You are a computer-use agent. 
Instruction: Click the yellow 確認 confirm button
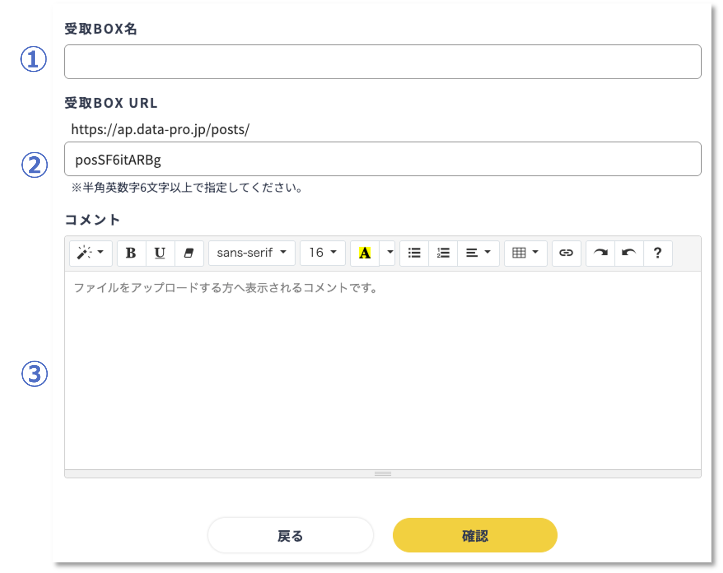coord(475,535)
